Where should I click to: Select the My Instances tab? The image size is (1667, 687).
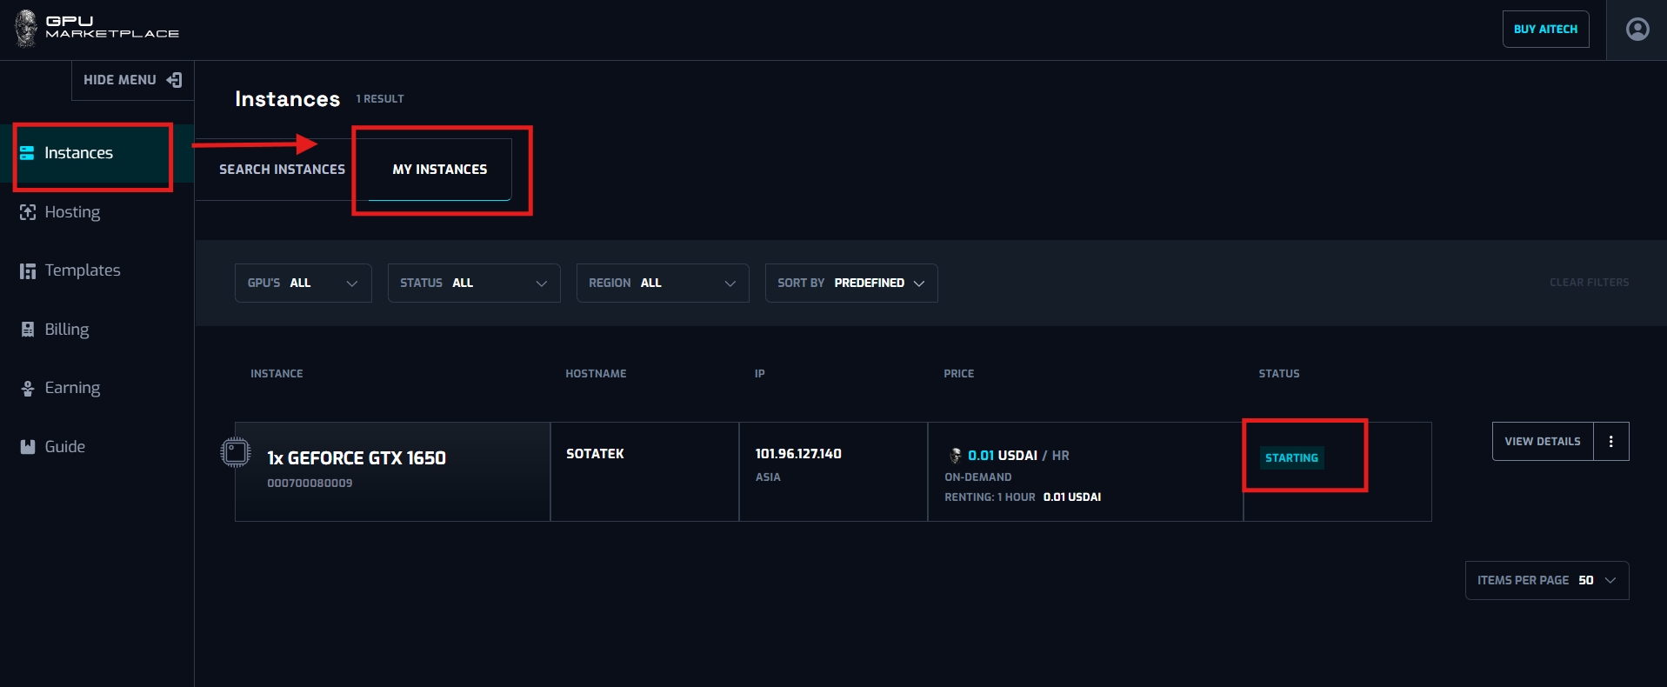click(439, 170)
